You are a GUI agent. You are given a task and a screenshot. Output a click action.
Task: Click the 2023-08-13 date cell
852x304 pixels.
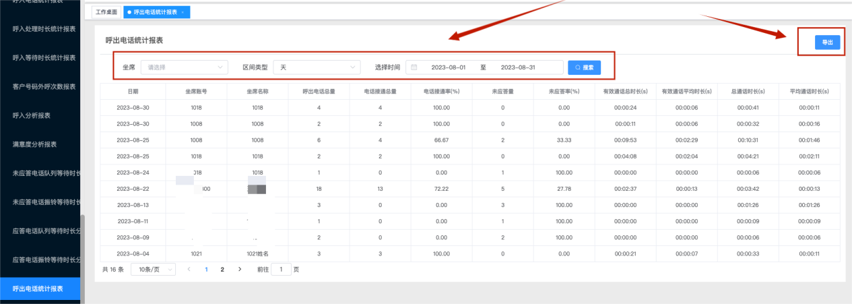(133, 205)
